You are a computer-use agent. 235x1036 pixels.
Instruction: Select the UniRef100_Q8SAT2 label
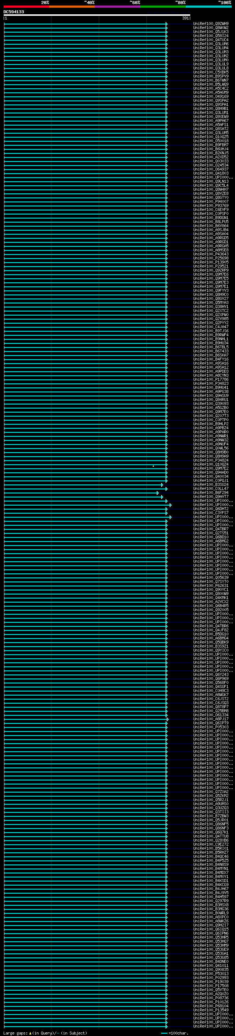point(211,129)
